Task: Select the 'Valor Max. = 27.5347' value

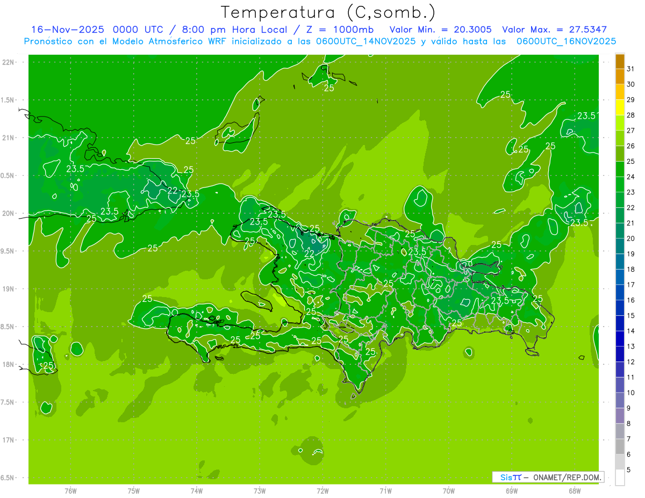Action: click(554, 30)
